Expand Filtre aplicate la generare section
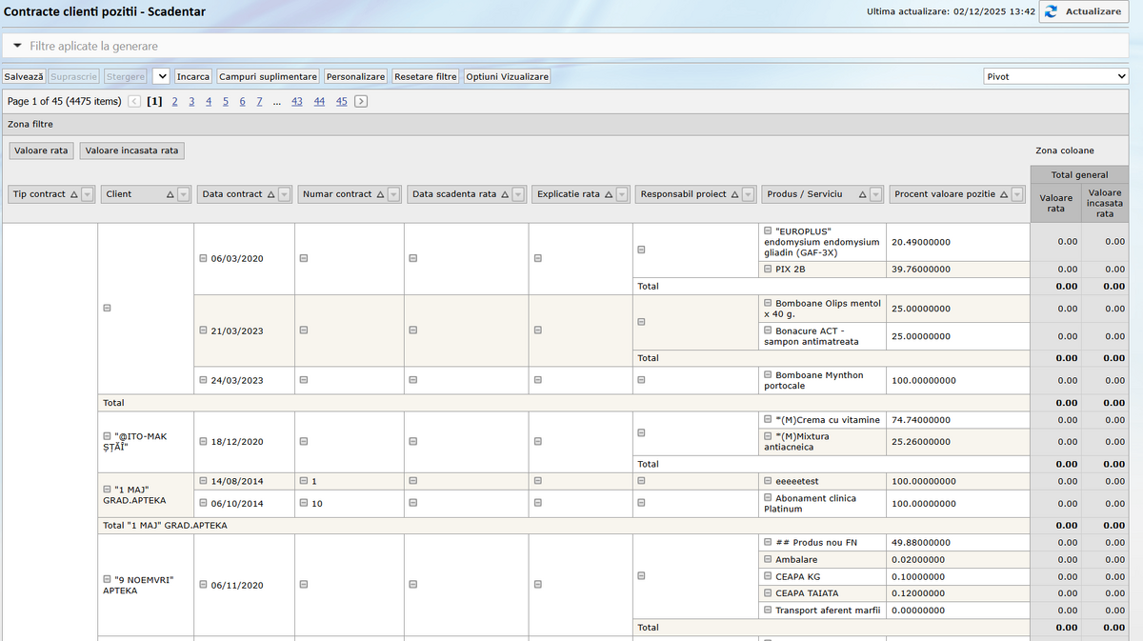The height and width of the screenshot is (641, 1143). (x=17, y=46)
